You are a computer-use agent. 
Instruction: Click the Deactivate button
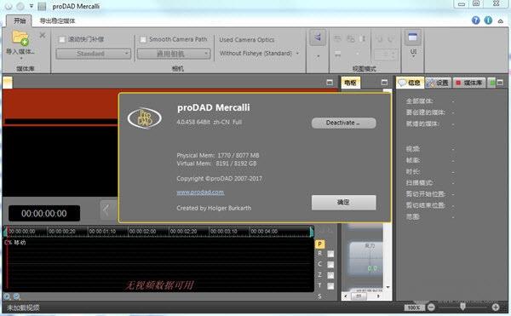tap(343, 123)
